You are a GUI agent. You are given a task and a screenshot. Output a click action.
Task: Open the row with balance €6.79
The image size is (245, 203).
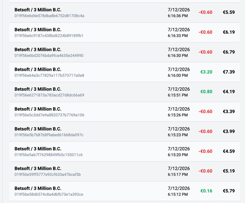125,52
